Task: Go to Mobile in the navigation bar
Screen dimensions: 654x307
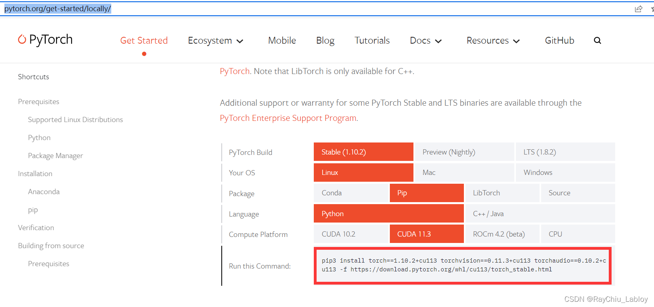Action: point(282,40)
